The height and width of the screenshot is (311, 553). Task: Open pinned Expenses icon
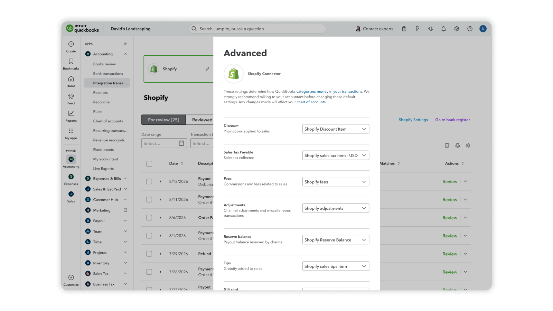71,177
